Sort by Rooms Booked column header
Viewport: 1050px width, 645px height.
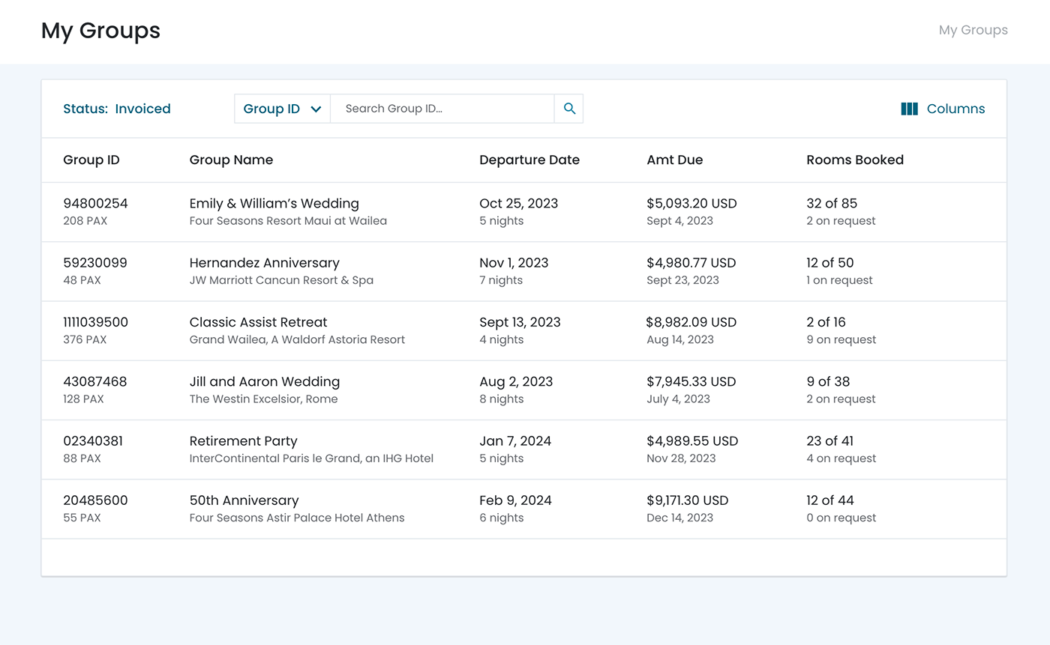click(x=854, y=160)
